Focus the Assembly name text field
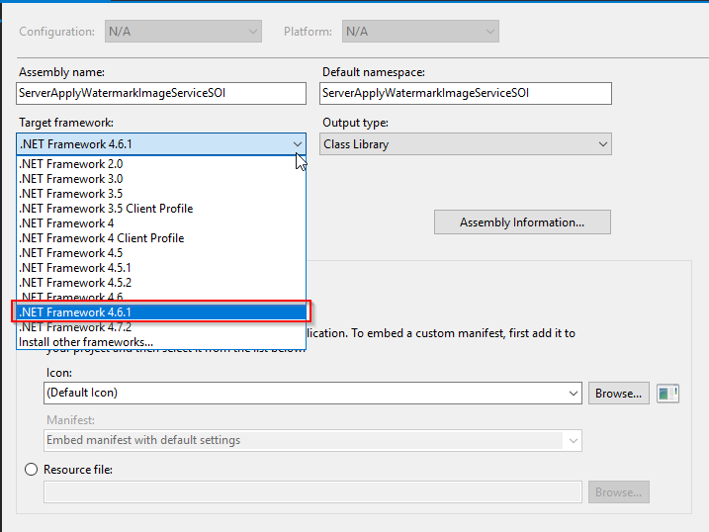The height and width of the screenshot is (532, 709). point(161,93)
